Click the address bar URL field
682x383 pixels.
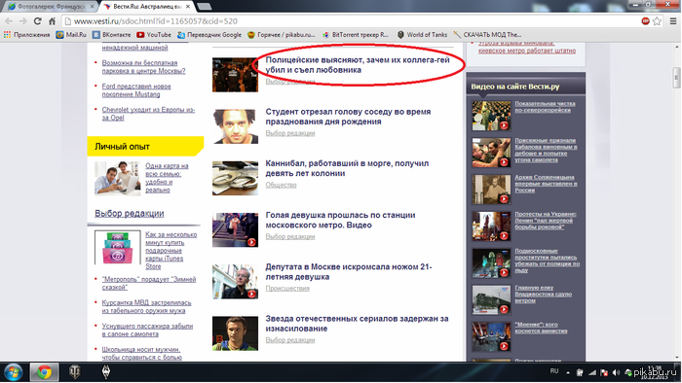pos(348,20)
